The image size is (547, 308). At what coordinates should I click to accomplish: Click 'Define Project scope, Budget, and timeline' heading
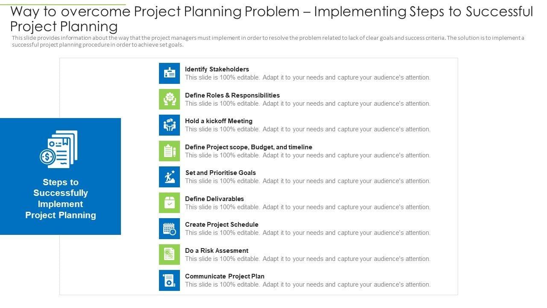coord(248,147)
